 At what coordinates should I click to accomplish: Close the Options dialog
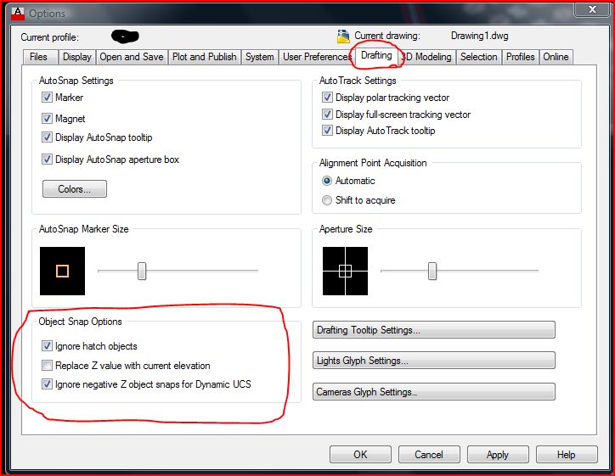point(592,9)
